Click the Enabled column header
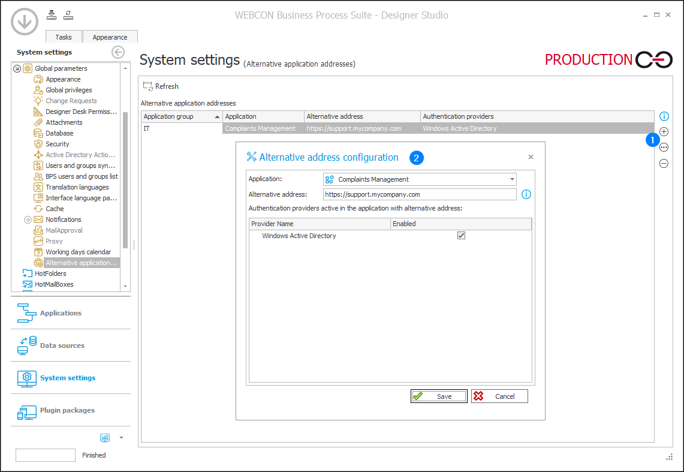The width and height of the screenshot is (684, 472). coord(461,224)
